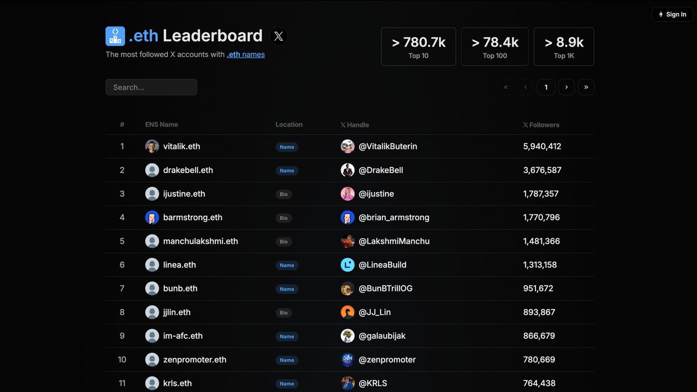Open the @BunBTrillOG handle link
Screen dimensions: 697x392
(386, 289)
